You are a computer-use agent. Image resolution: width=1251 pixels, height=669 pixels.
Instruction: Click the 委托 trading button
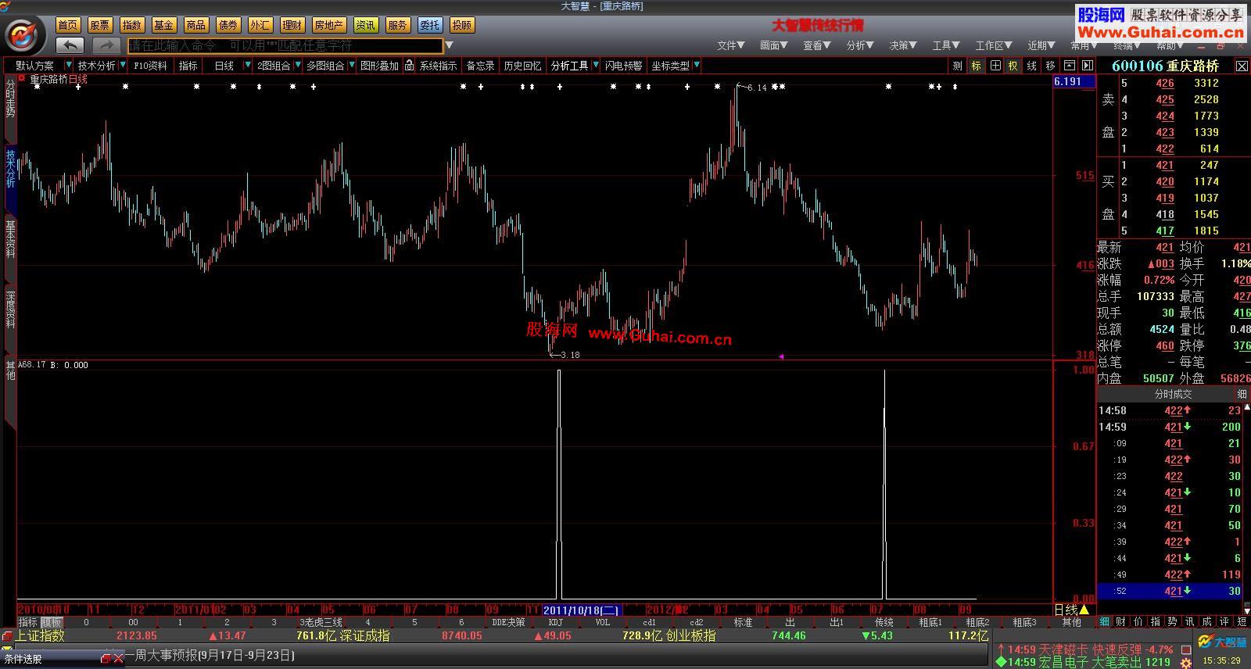click(x=430, y=25)
